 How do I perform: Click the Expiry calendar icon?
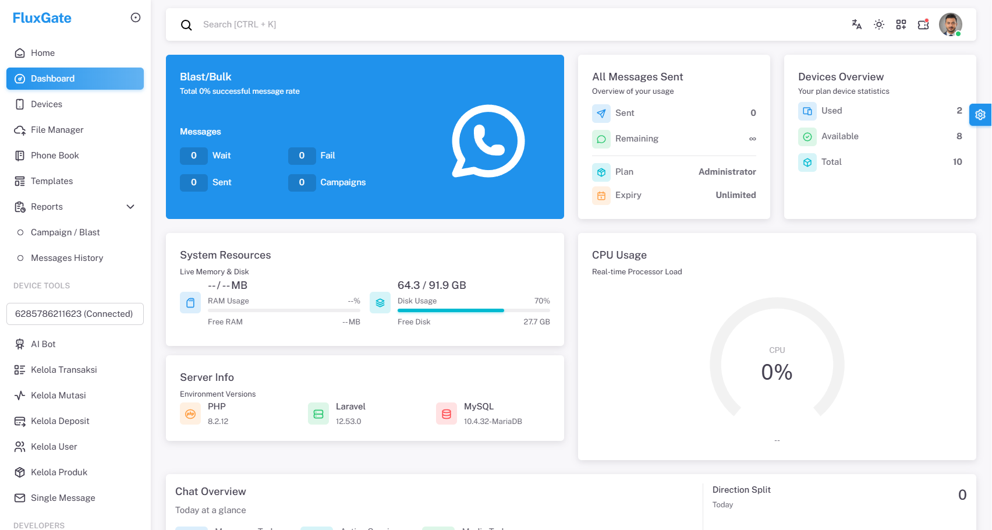point(601,195)
